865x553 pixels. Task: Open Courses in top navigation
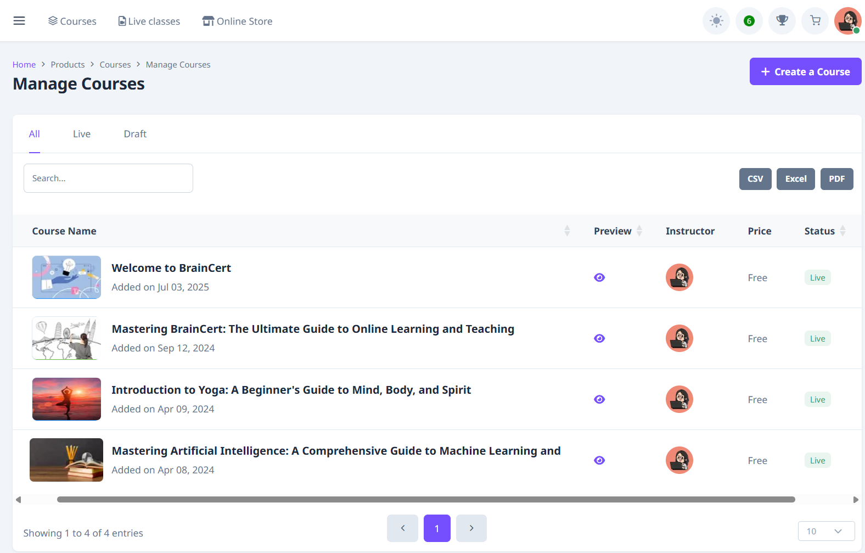click(72, 21)
